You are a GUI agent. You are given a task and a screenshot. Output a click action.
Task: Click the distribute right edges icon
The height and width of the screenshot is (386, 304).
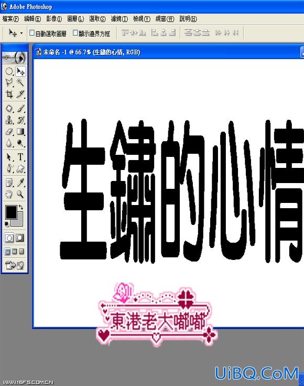pyautogui.click(x=235, y=32)
